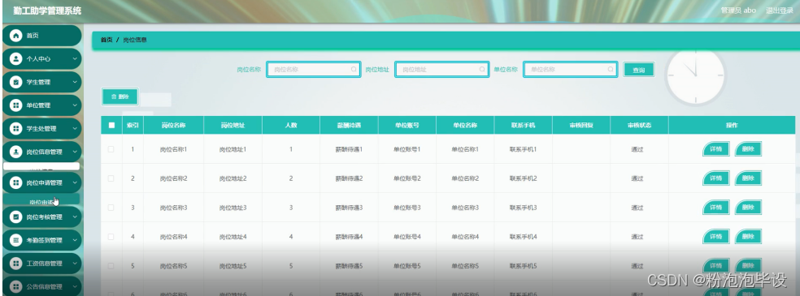Click the 首页 home icon in sidebar
Image resolution: width=800 pixels, height=296 pixels.
pos(16,36)
